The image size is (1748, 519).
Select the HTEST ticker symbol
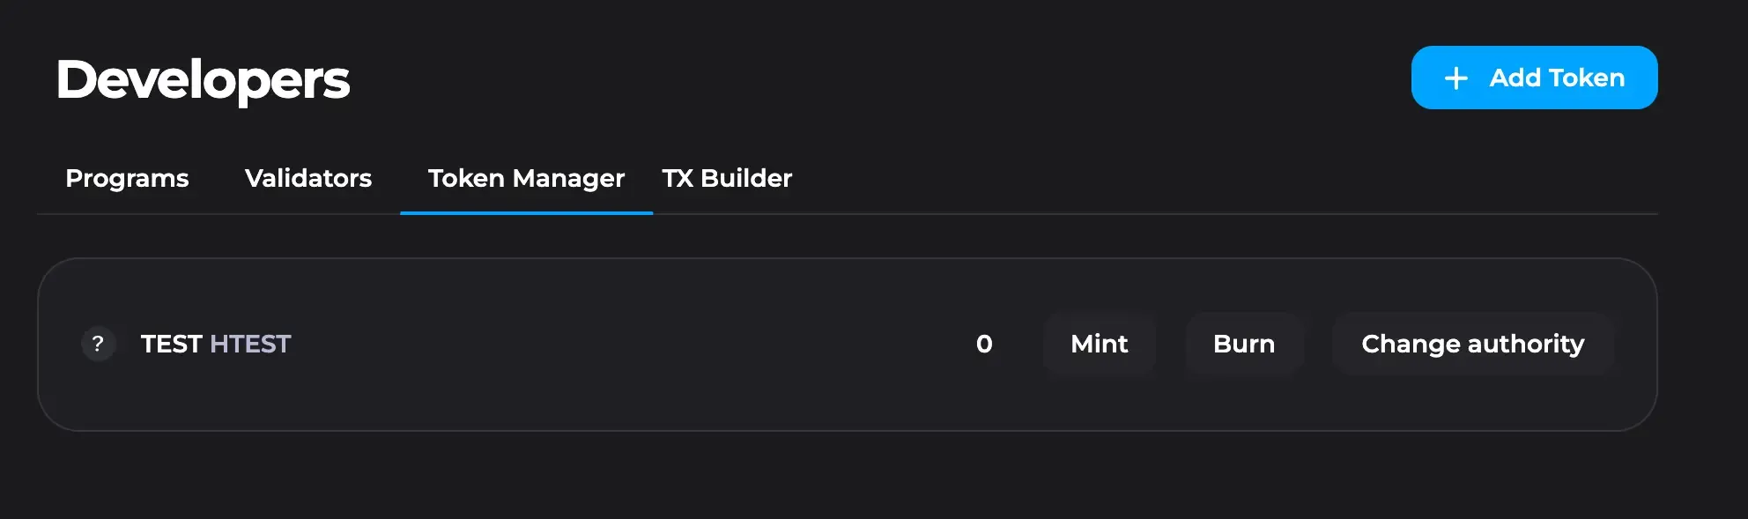pos(251,344)
